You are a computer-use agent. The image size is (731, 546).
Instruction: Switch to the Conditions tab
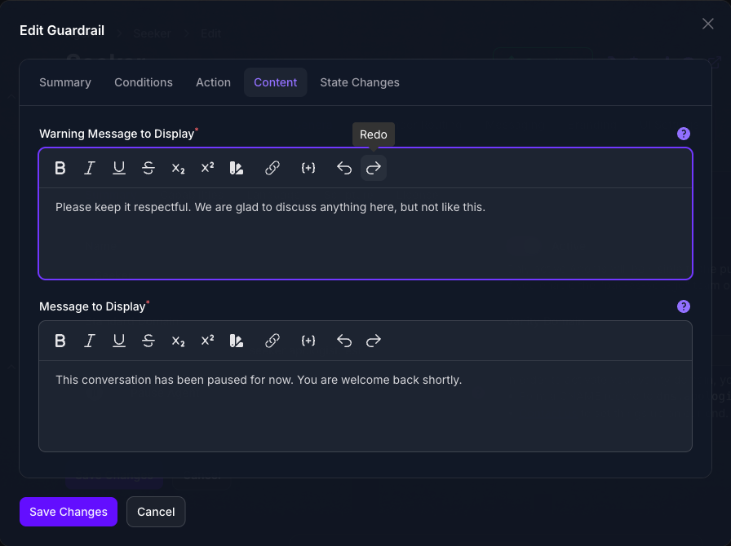pyautogui.click(x=144, y=82)
